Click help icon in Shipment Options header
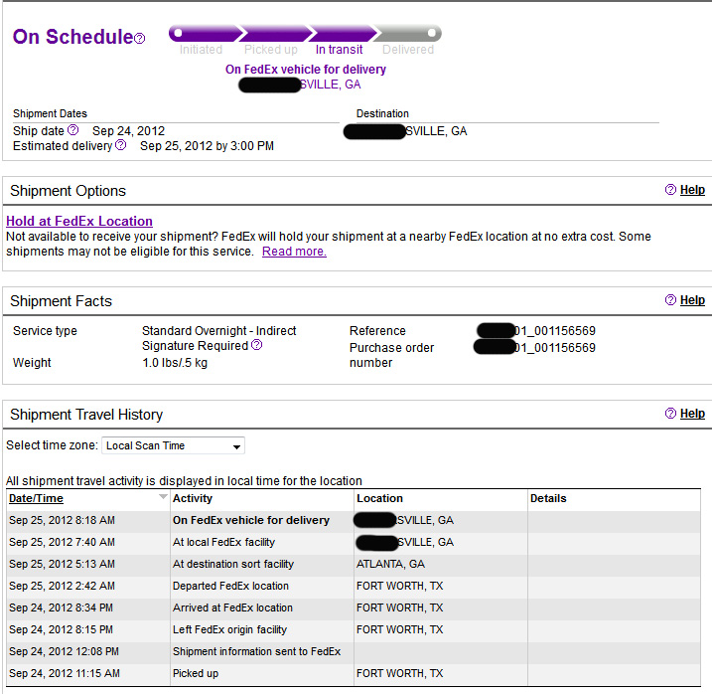Screen dimensions: 712x694 tap(670, 190)
